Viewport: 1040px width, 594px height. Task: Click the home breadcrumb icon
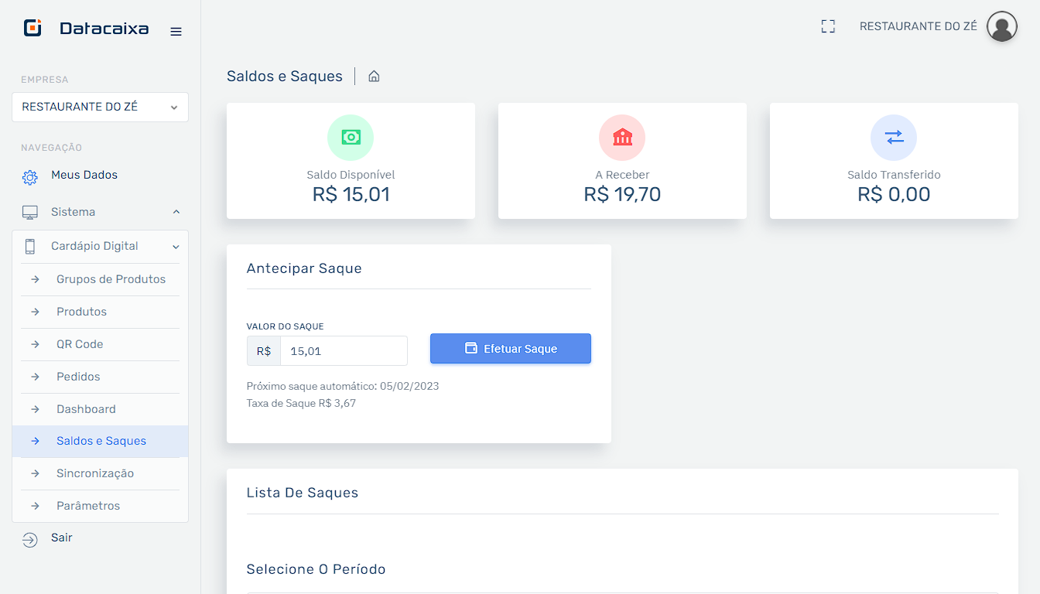374,77
